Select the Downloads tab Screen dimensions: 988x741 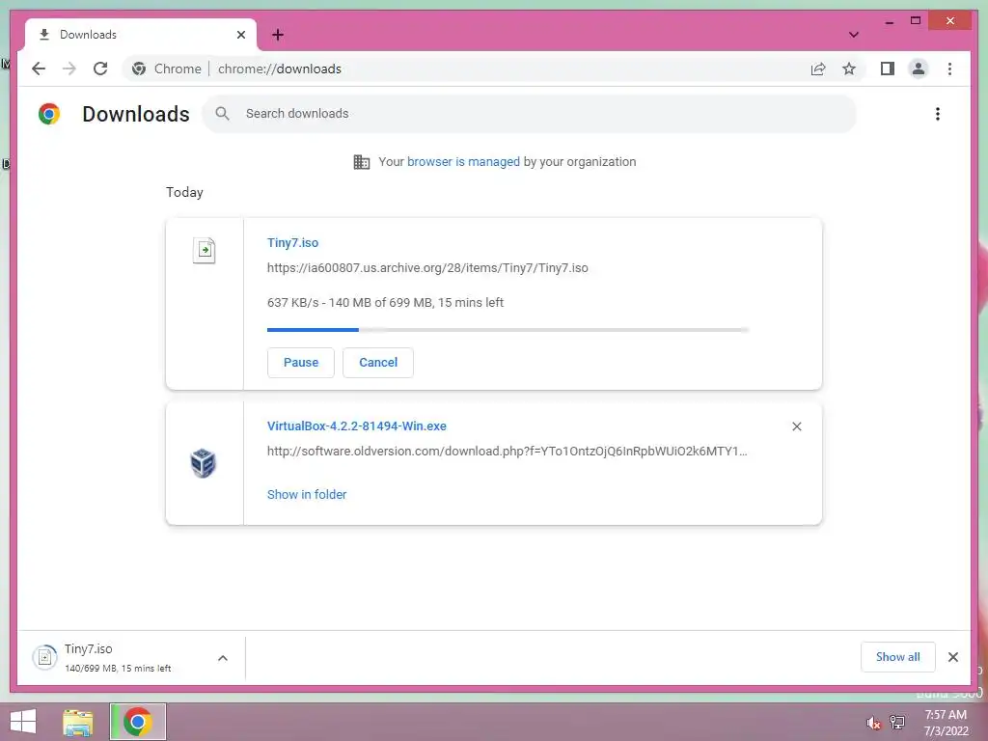(141, 35)
